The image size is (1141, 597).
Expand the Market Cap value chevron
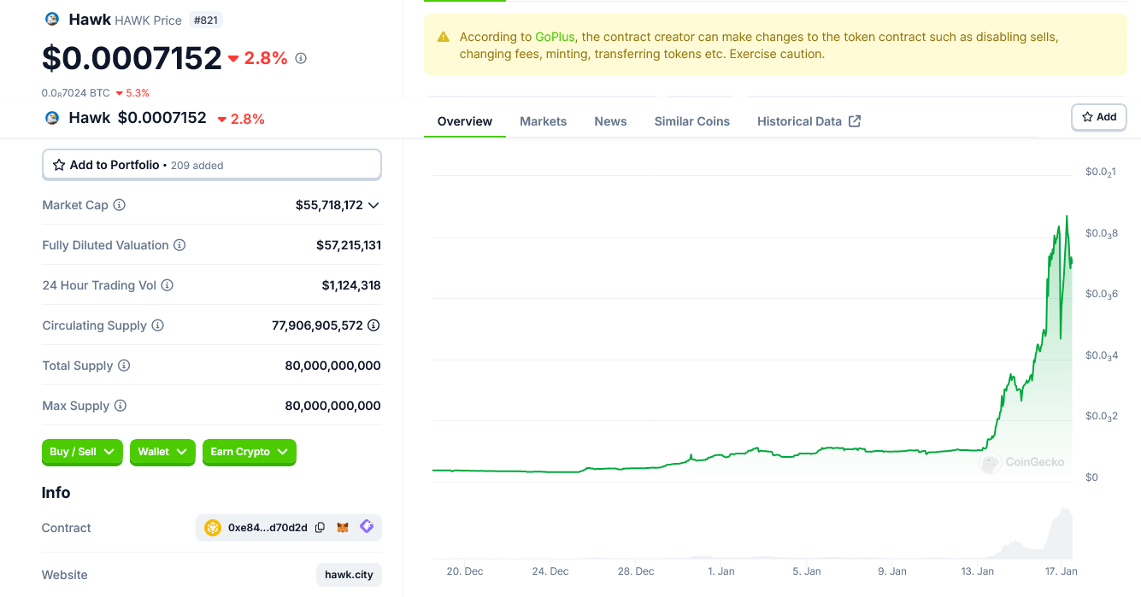(x=373, y=205)
